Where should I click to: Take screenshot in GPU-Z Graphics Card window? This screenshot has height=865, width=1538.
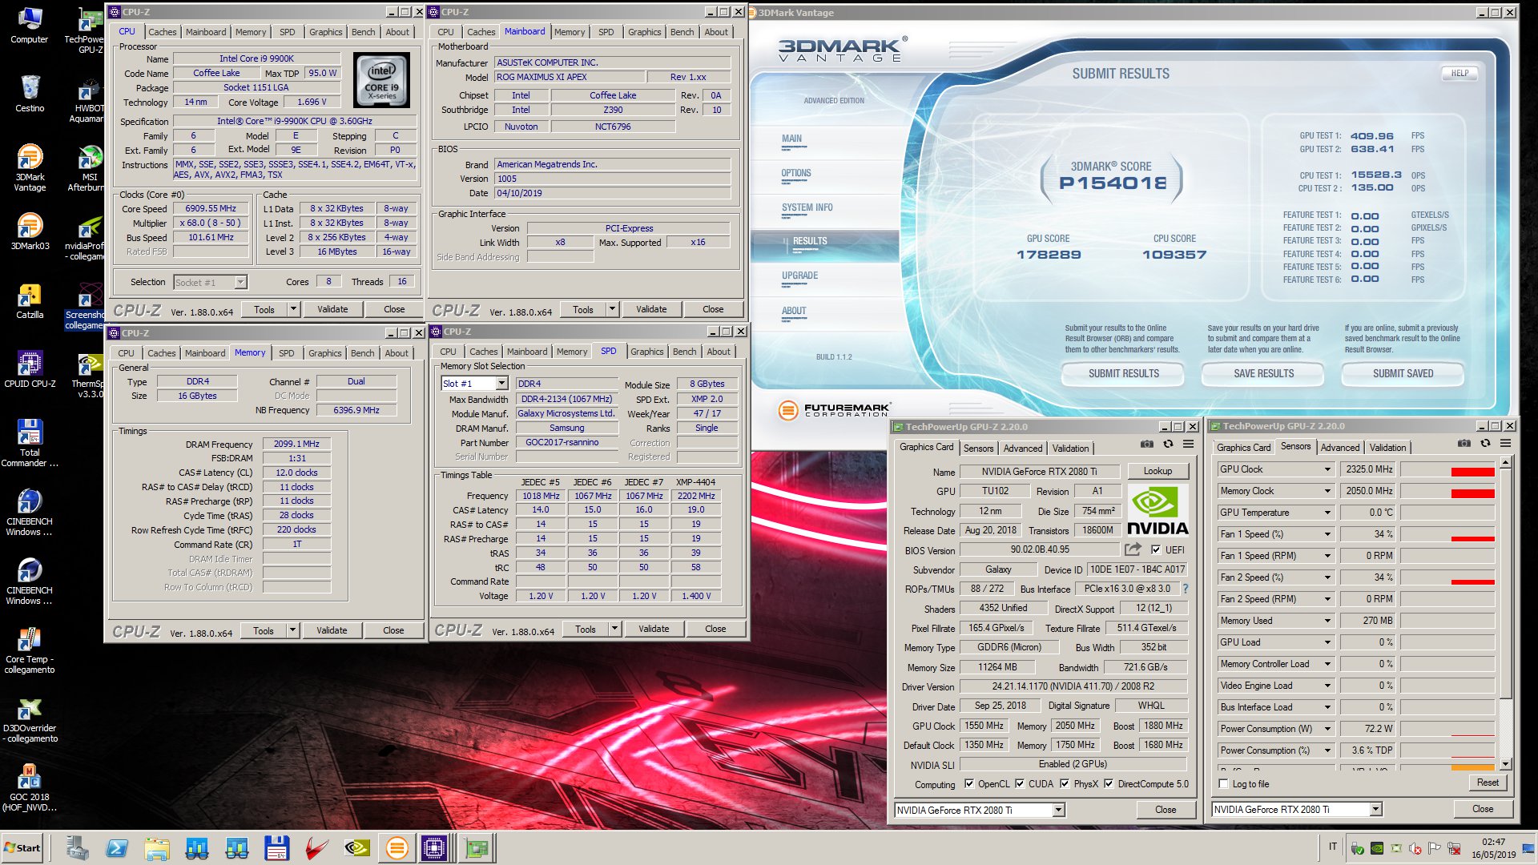1147,444
